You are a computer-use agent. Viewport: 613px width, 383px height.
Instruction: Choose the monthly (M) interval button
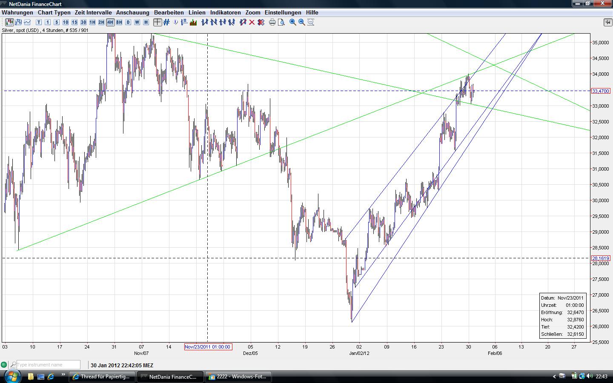tap(146, 22)
